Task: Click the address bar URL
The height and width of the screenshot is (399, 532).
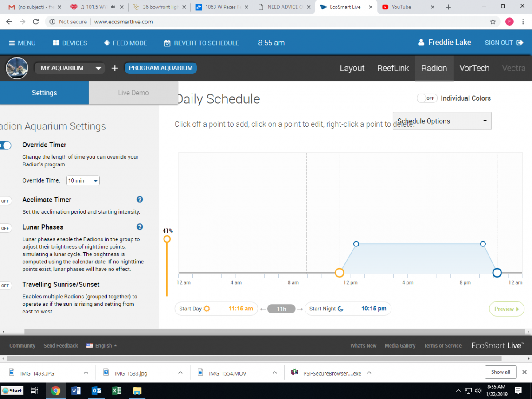Action: [x=124, y=22]
